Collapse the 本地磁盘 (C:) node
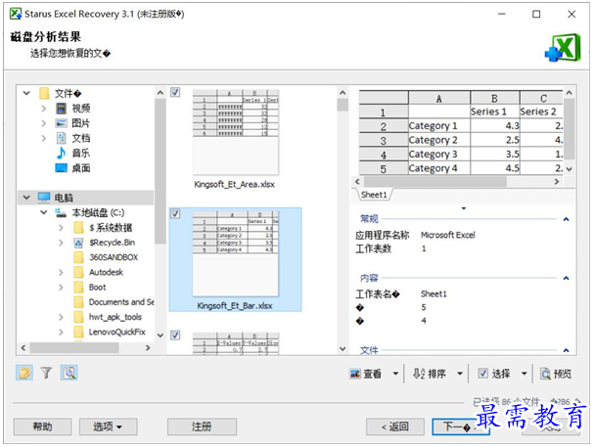Image resolution: width=595 pixels, height=447 pixels. coord(44,212)
